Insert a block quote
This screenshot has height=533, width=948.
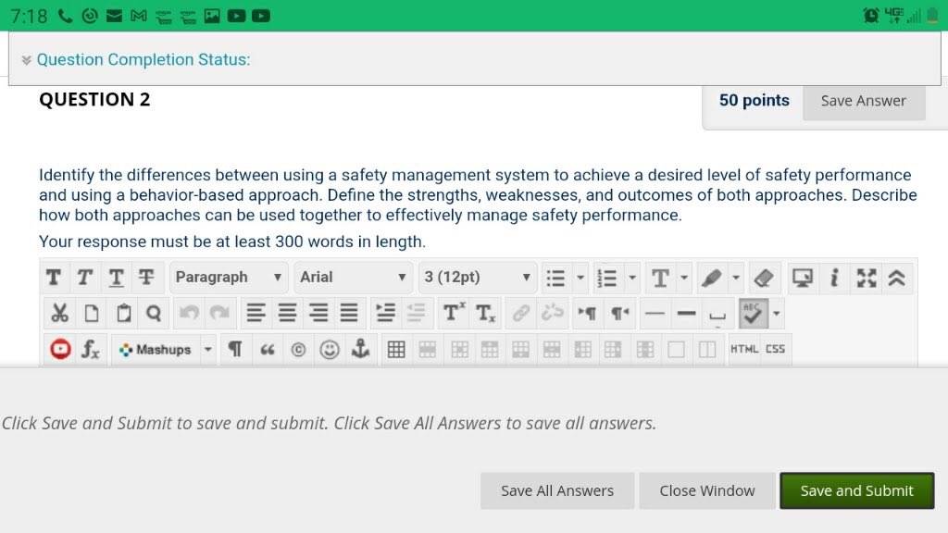[x=267, y=349]
